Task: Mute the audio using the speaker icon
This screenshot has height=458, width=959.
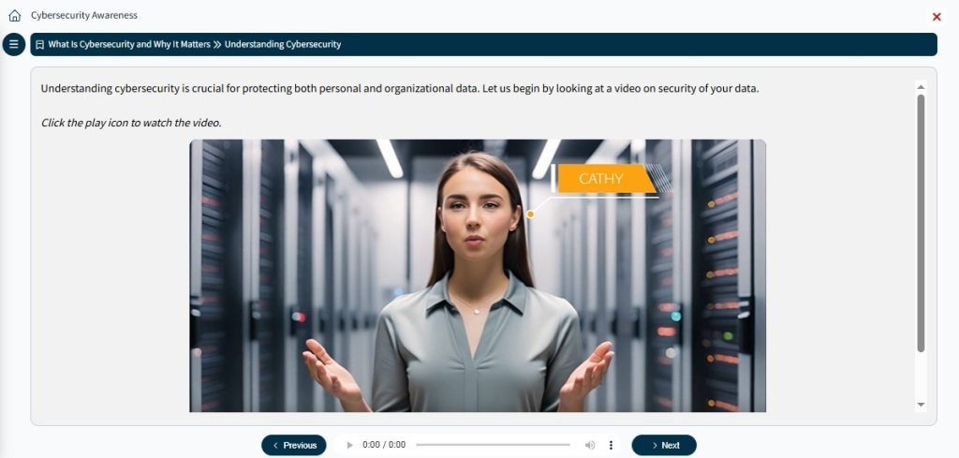Action: [590, 445]
